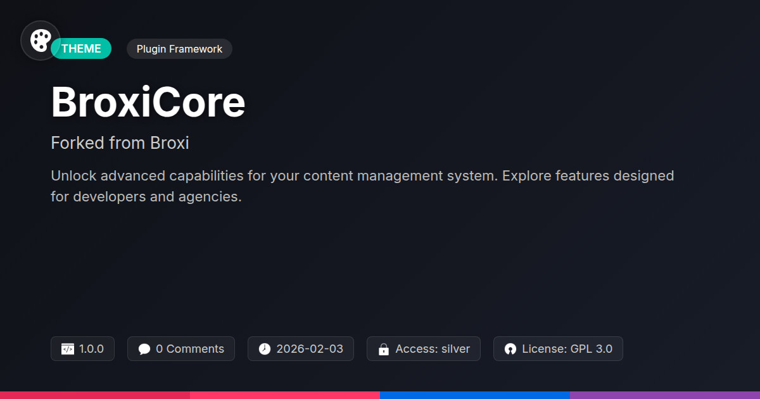Click the clock icon beside the date
The height and width of the screenshot is (399, 760).
click(265, 349)
